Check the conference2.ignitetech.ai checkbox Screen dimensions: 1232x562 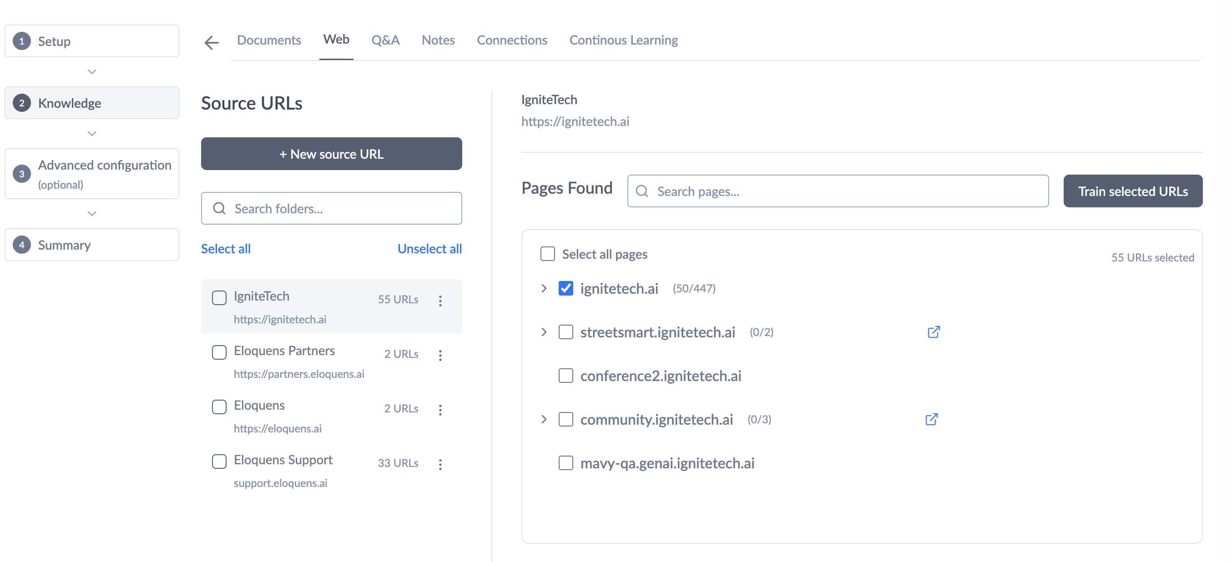click(566, 375)
